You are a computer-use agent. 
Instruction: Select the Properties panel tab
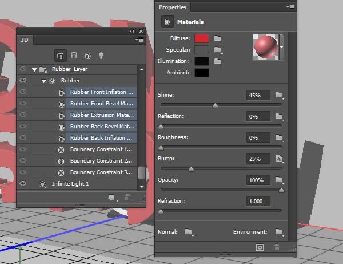[173, 7]
